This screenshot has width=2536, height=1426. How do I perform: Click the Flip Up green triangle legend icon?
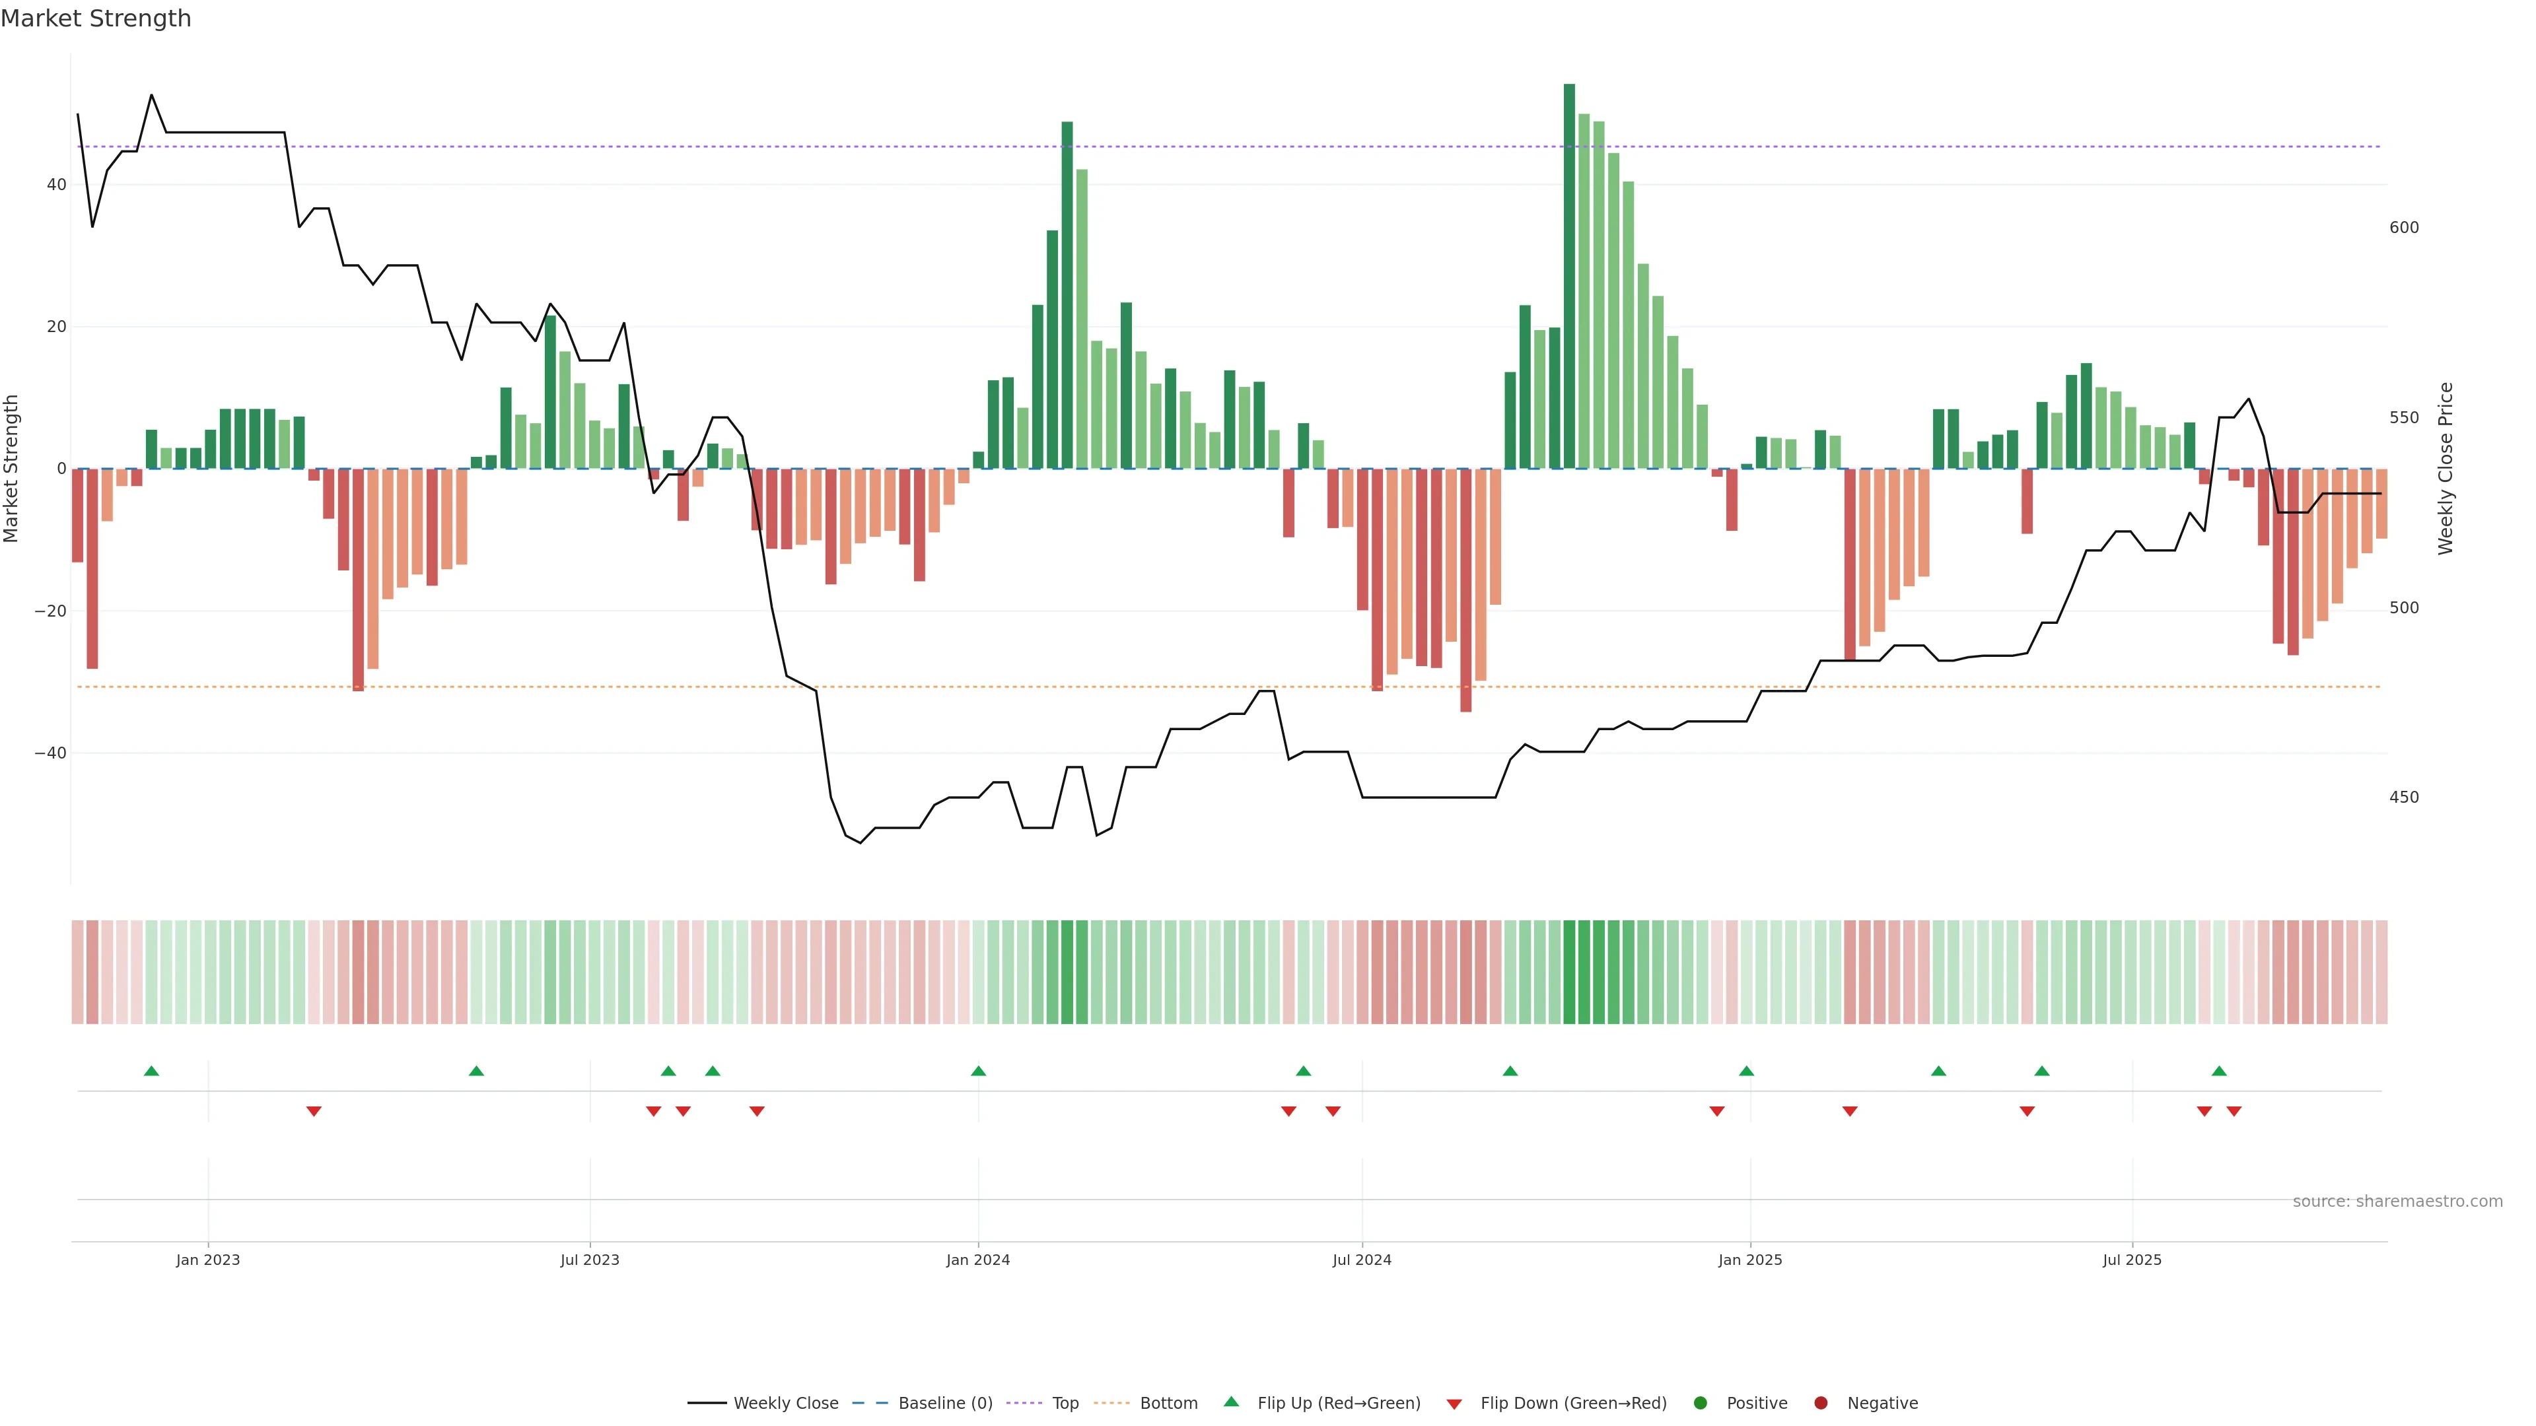click(1230, 1402)
